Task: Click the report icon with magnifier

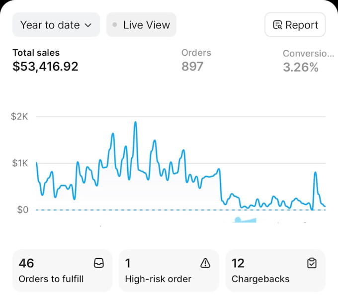Action: 277,25
